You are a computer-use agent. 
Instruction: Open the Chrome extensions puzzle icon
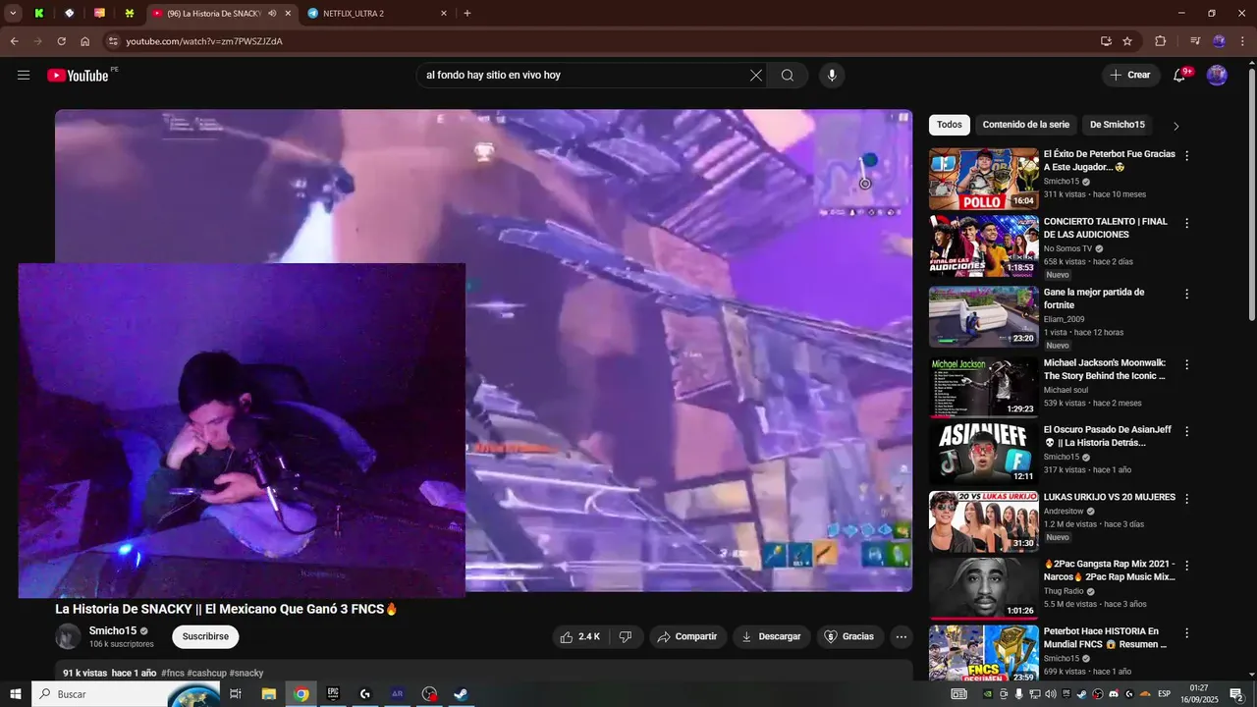[1161, 41]
